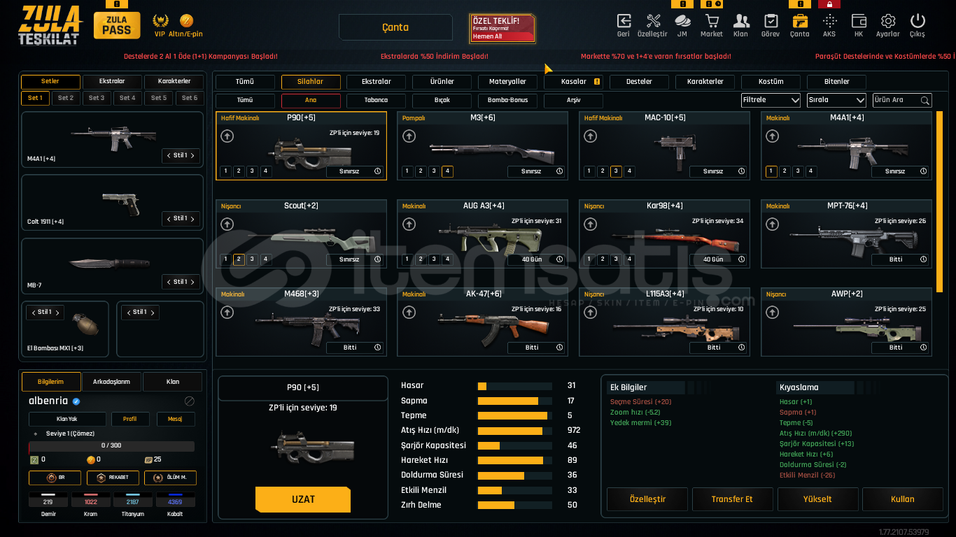Viewport: 956px width, 537px height.
Task: Click the upgrade arrow on the AUG A3 card
Action: coord(409,224)
